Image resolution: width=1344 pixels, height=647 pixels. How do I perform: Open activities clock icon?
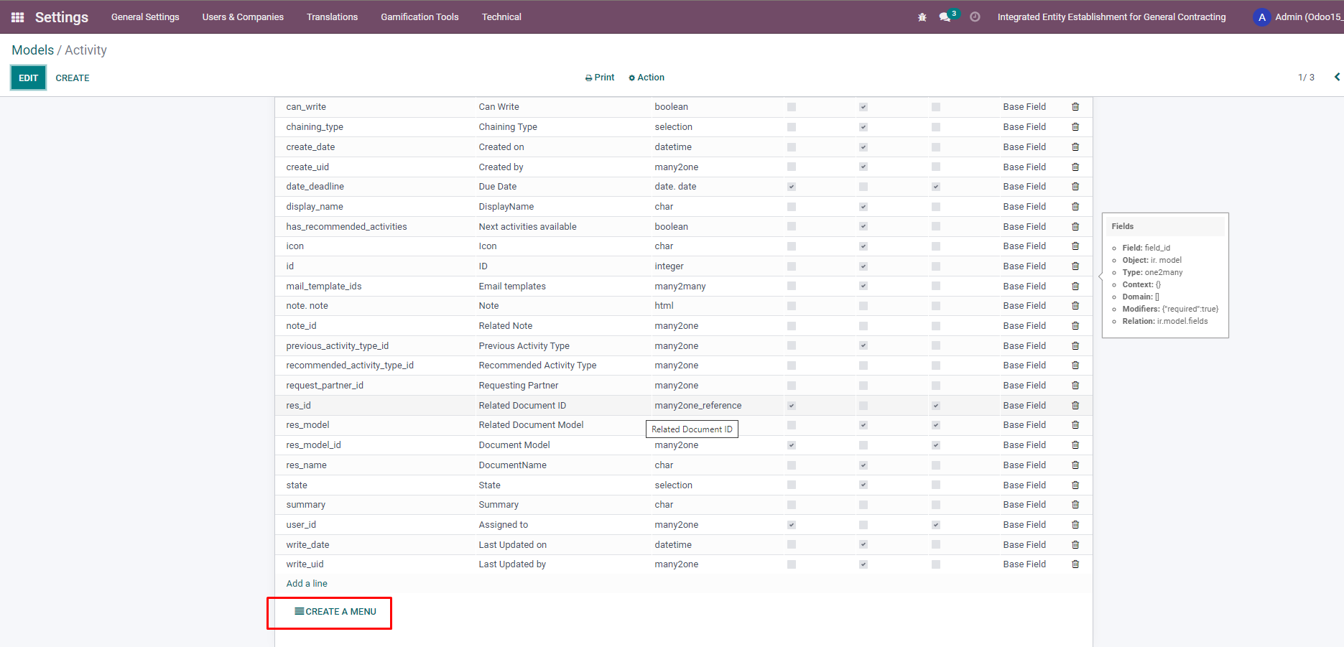tap(975, 17)
